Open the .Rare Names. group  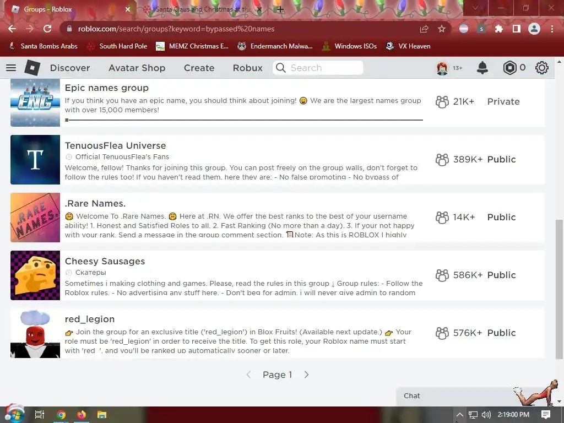coord(95,204)
